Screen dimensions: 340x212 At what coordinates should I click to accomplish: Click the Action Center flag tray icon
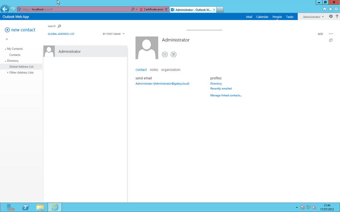coord(303,208)
